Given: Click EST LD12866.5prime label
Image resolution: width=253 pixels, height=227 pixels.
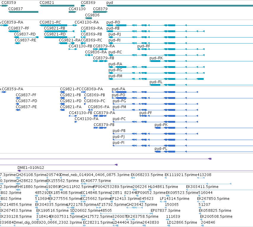Looking at the screenshot, I should coord(182,223).
